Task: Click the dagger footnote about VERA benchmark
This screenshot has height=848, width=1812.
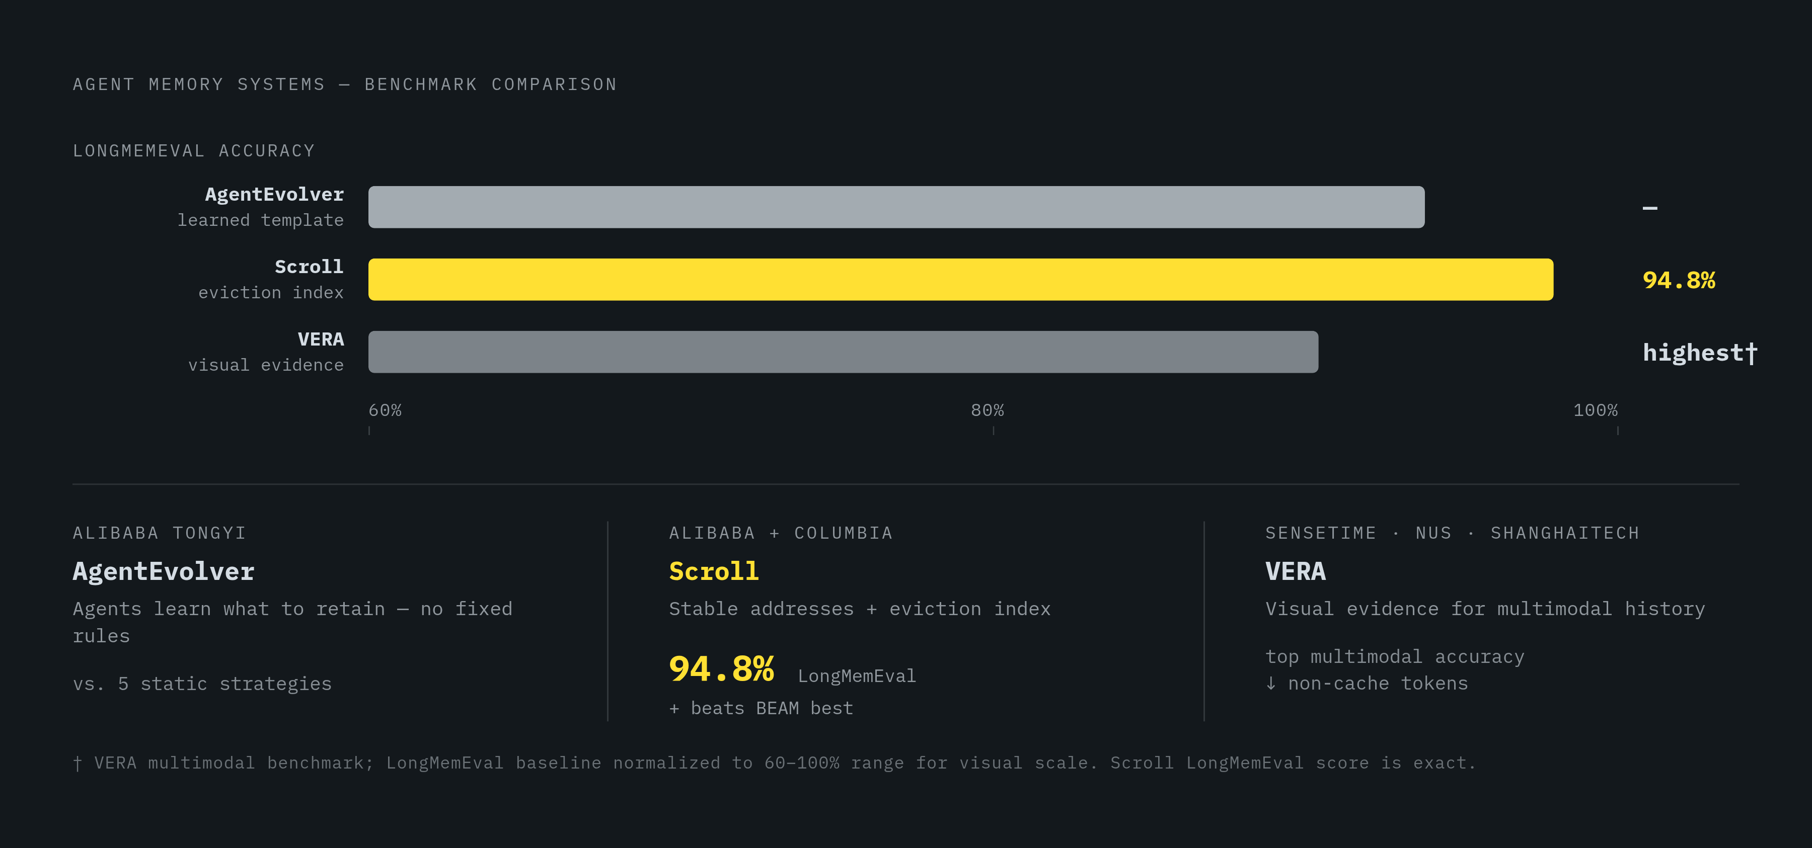Action: pos(774,763)
